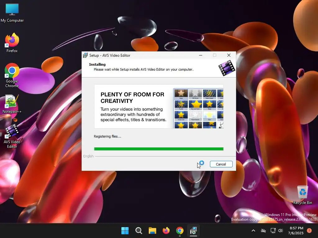Click the date 7/6/2023 in taskbar
318x238 pixels.
coord(296,233)
